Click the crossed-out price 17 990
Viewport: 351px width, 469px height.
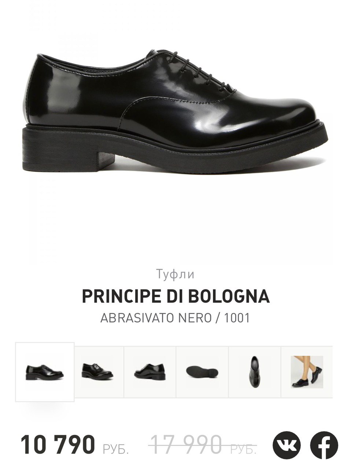[x=187, y=444]
